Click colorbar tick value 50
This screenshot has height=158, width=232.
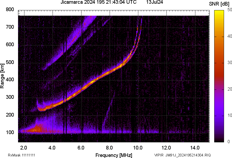pyautogui.click(x=230, y=10)
